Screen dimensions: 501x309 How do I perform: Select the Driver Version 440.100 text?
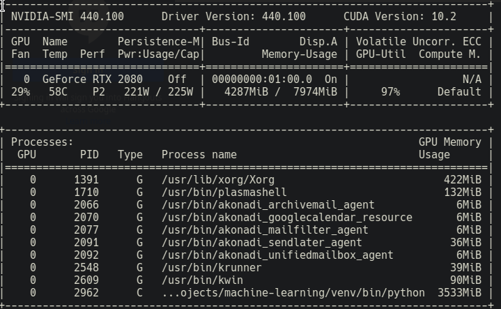tap(233, 16)
